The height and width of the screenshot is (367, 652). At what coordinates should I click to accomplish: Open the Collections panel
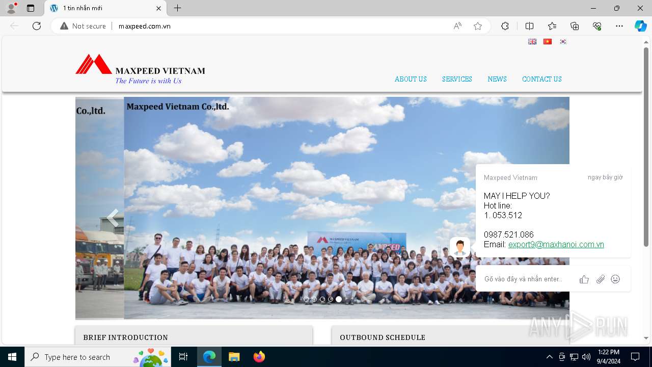tap(575, 26)
